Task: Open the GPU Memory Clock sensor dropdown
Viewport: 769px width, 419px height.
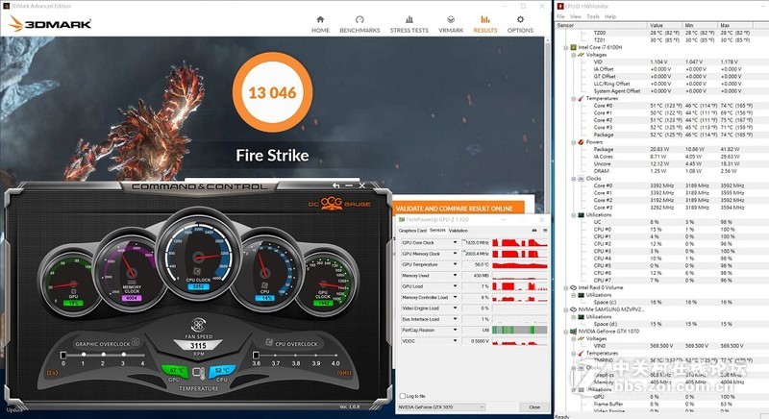Action: (x=455, y=254)
